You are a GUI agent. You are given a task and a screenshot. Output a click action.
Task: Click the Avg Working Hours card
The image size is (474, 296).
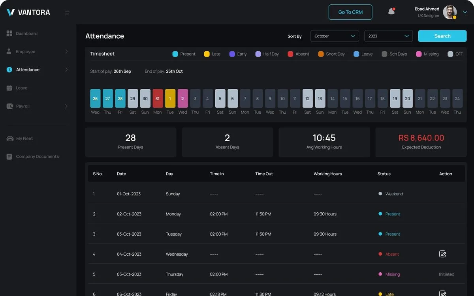[324, 142]
